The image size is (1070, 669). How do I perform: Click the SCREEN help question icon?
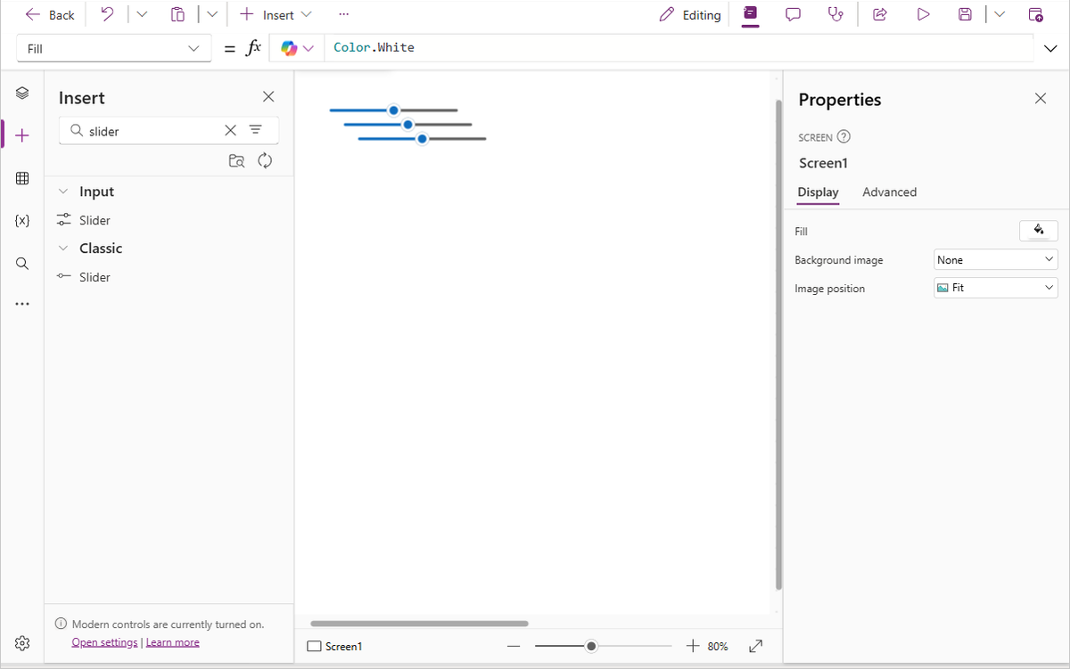[844, 137]
